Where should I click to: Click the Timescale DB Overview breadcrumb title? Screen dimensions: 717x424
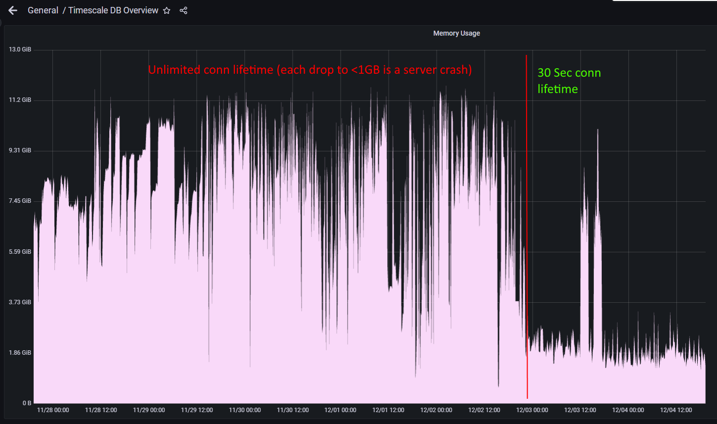tap(113, 10)
